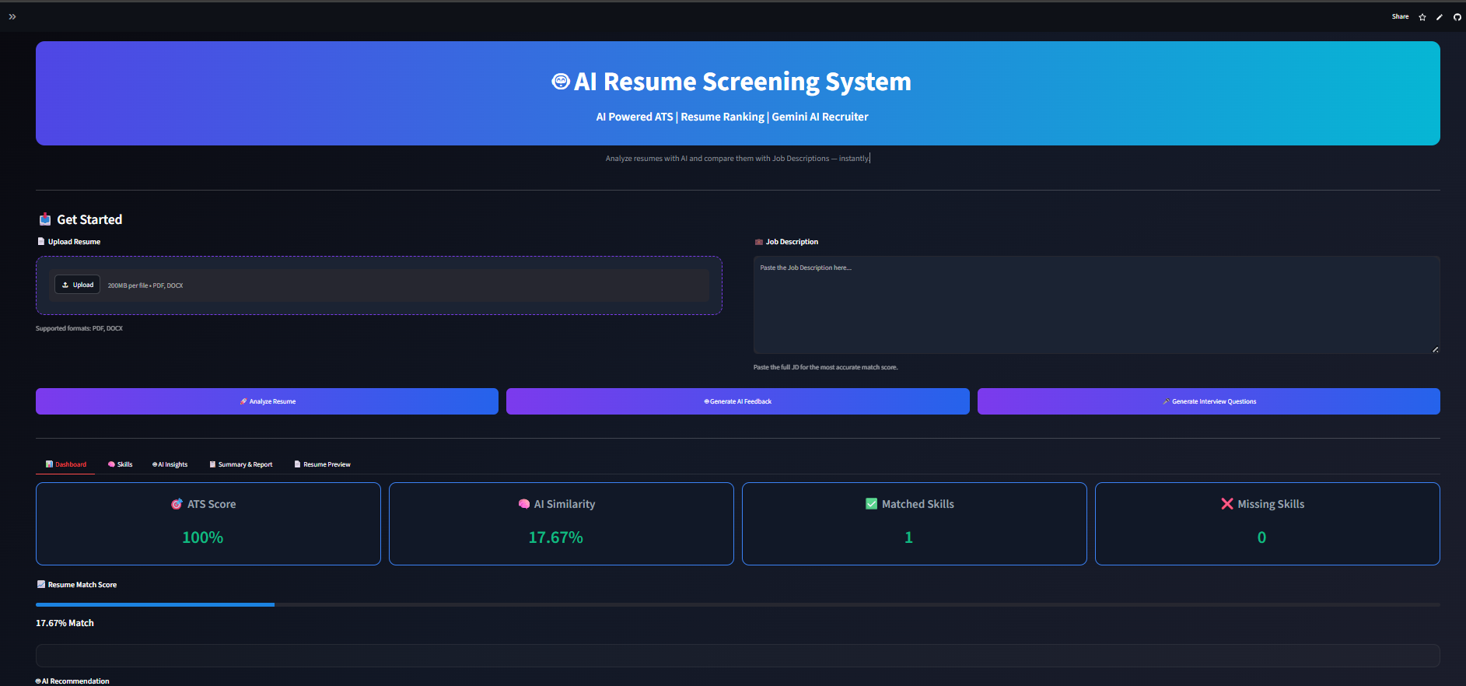Click the red X icon beside Missing Skills
Viewport: 1466px width, 686px height.
1227,504
